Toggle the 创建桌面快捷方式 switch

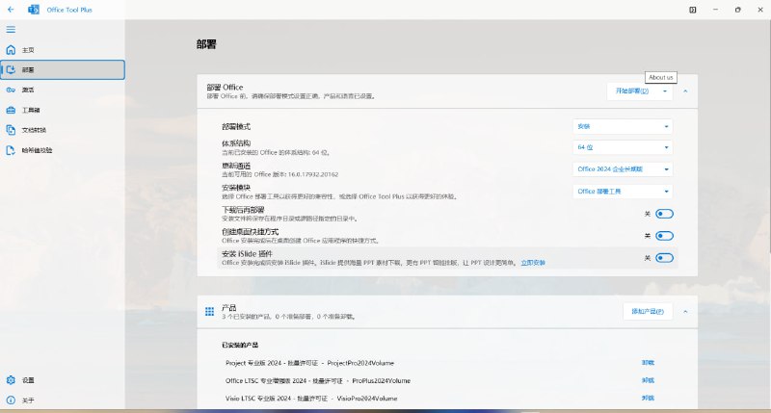[664, 236]
